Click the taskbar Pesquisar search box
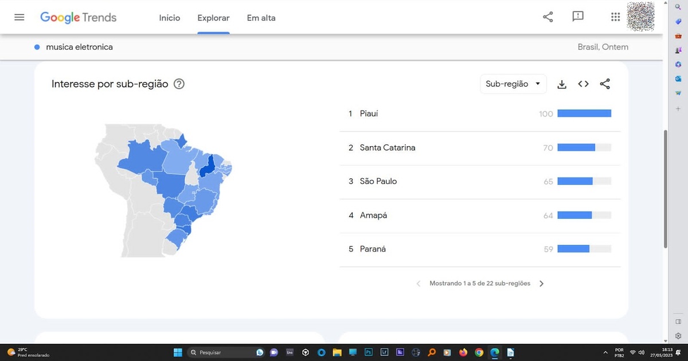Viewport: 688px width, 361px height. [x=226, y=352]
